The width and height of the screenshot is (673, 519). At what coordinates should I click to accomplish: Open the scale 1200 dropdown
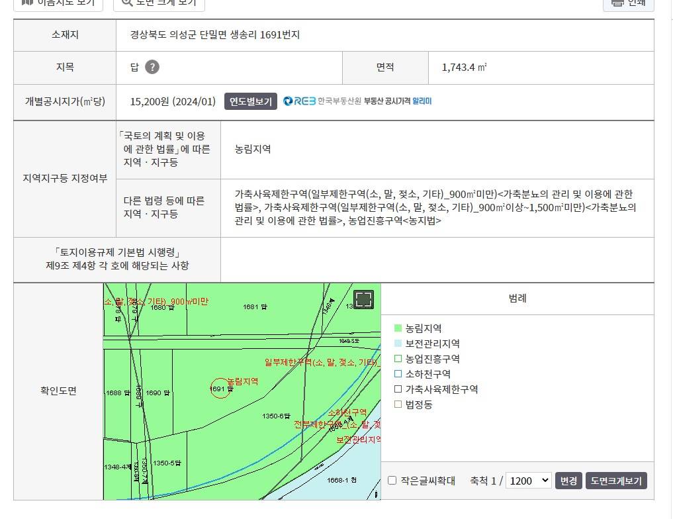click(x=528, y=481)
